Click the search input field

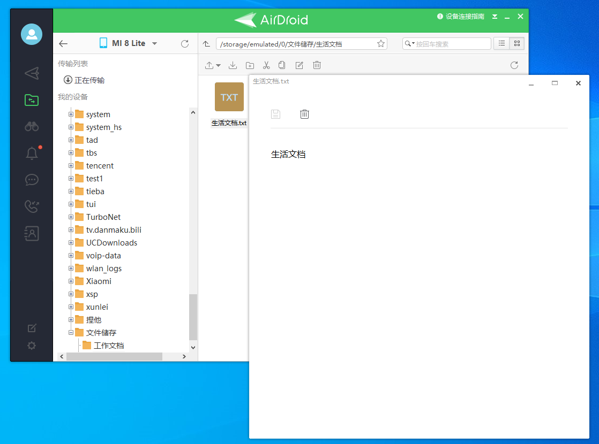coord(452,44)
